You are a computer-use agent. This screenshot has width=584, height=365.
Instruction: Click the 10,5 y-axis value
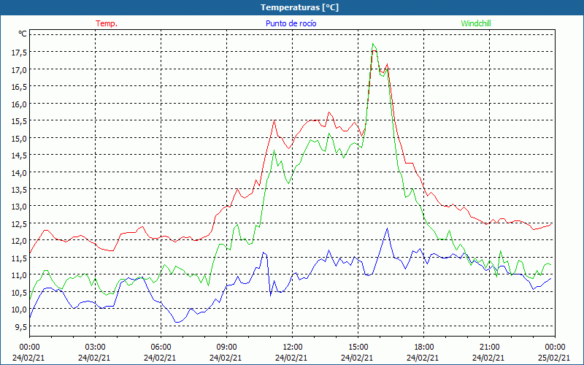(x=20, y=293)
